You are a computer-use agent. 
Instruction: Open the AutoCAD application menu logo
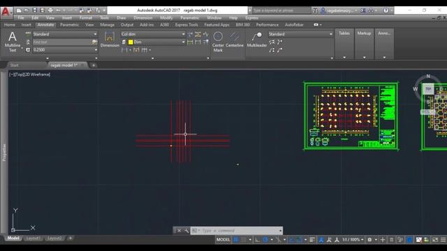(x=6, y=13)
